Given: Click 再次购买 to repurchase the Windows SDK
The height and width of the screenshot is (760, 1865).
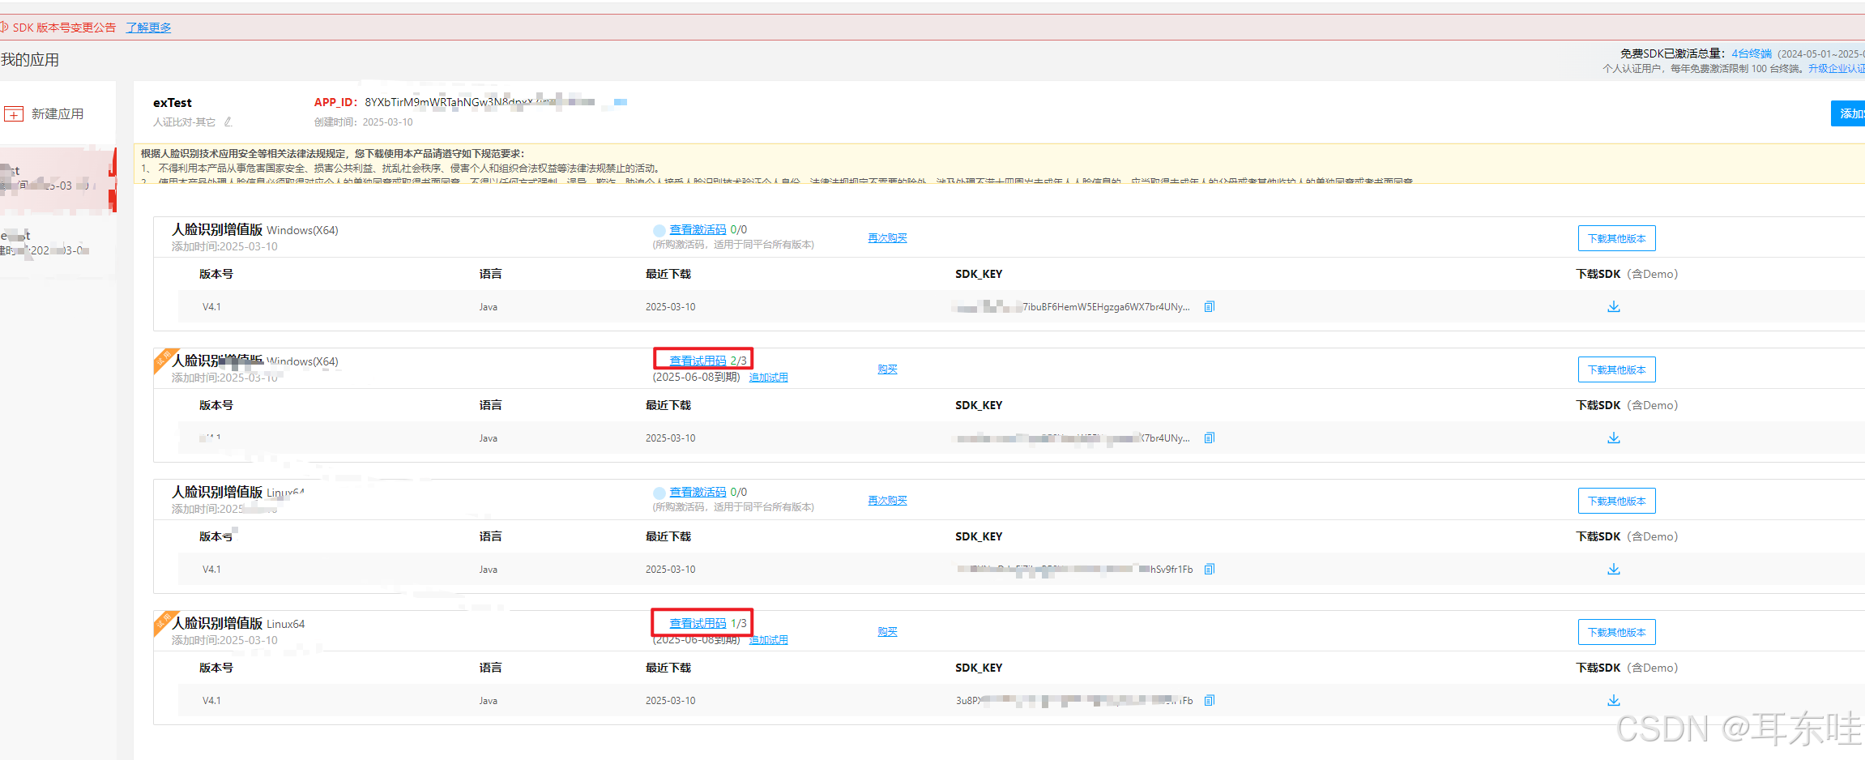Looking at the screenshot, I should click(886, 237).
